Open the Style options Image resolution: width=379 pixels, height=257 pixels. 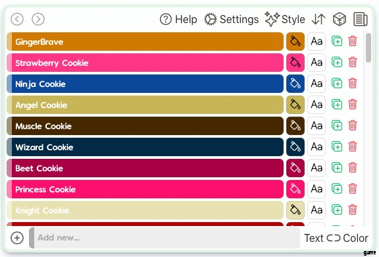[x=285, y=19]
